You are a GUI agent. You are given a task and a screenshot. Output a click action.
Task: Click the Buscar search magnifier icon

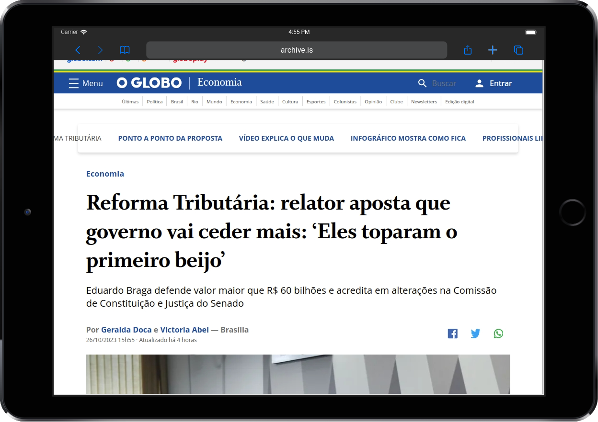click(422, 83)
